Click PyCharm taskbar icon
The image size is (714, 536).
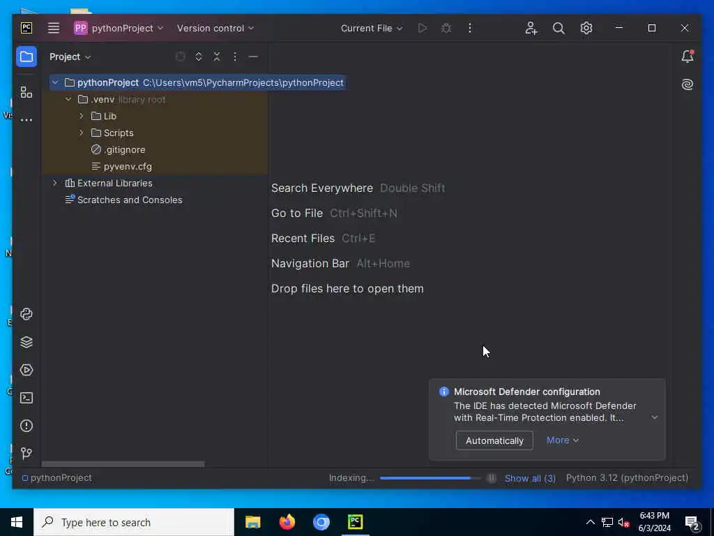pos(355,522)
